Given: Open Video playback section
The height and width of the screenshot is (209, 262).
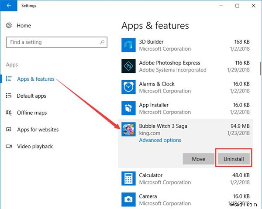Looking at the screenshot, I should [35, 147].
